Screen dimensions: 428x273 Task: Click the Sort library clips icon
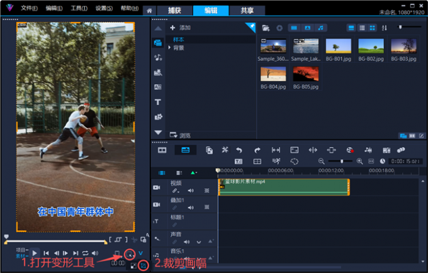[384, 28]
